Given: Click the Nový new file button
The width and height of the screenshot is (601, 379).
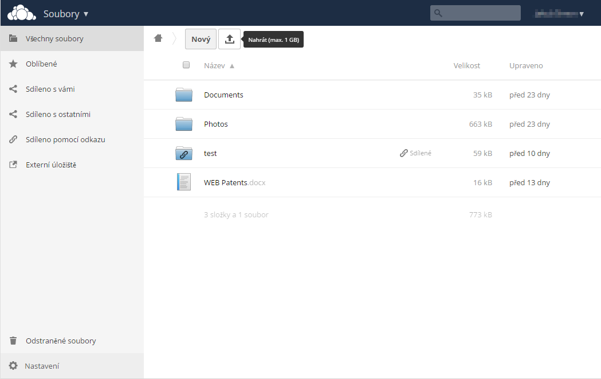Looking at the screenshot, I should pyautogui.click(x=201, y=39).
